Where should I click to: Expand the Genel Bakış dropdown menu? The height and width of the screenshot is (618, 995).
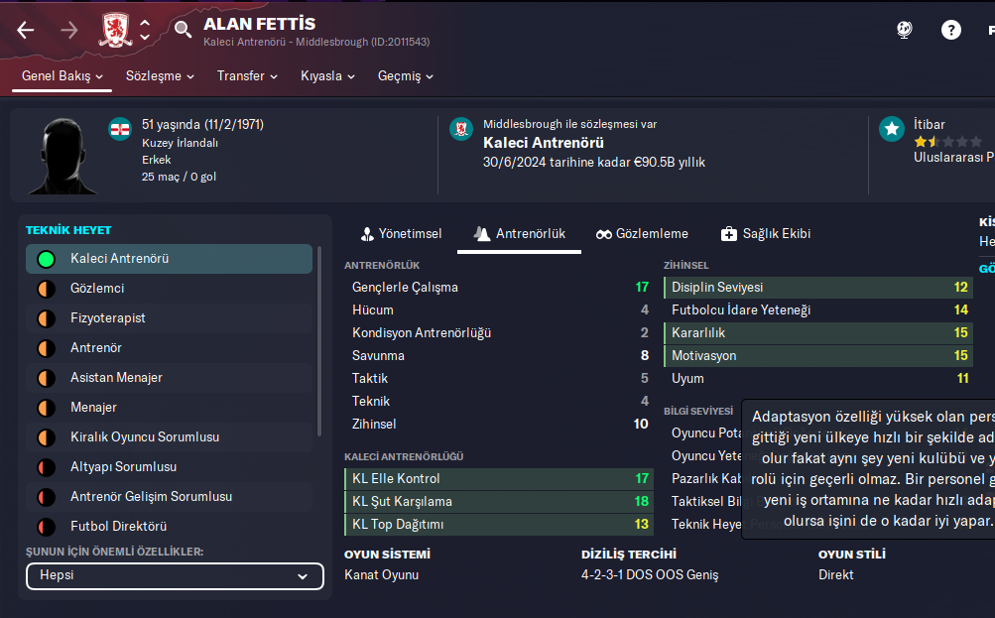coord(62,76)
